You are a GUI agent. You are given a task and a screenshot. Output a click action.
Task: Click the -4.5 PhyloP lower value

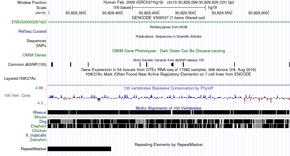tap(40, 103)
